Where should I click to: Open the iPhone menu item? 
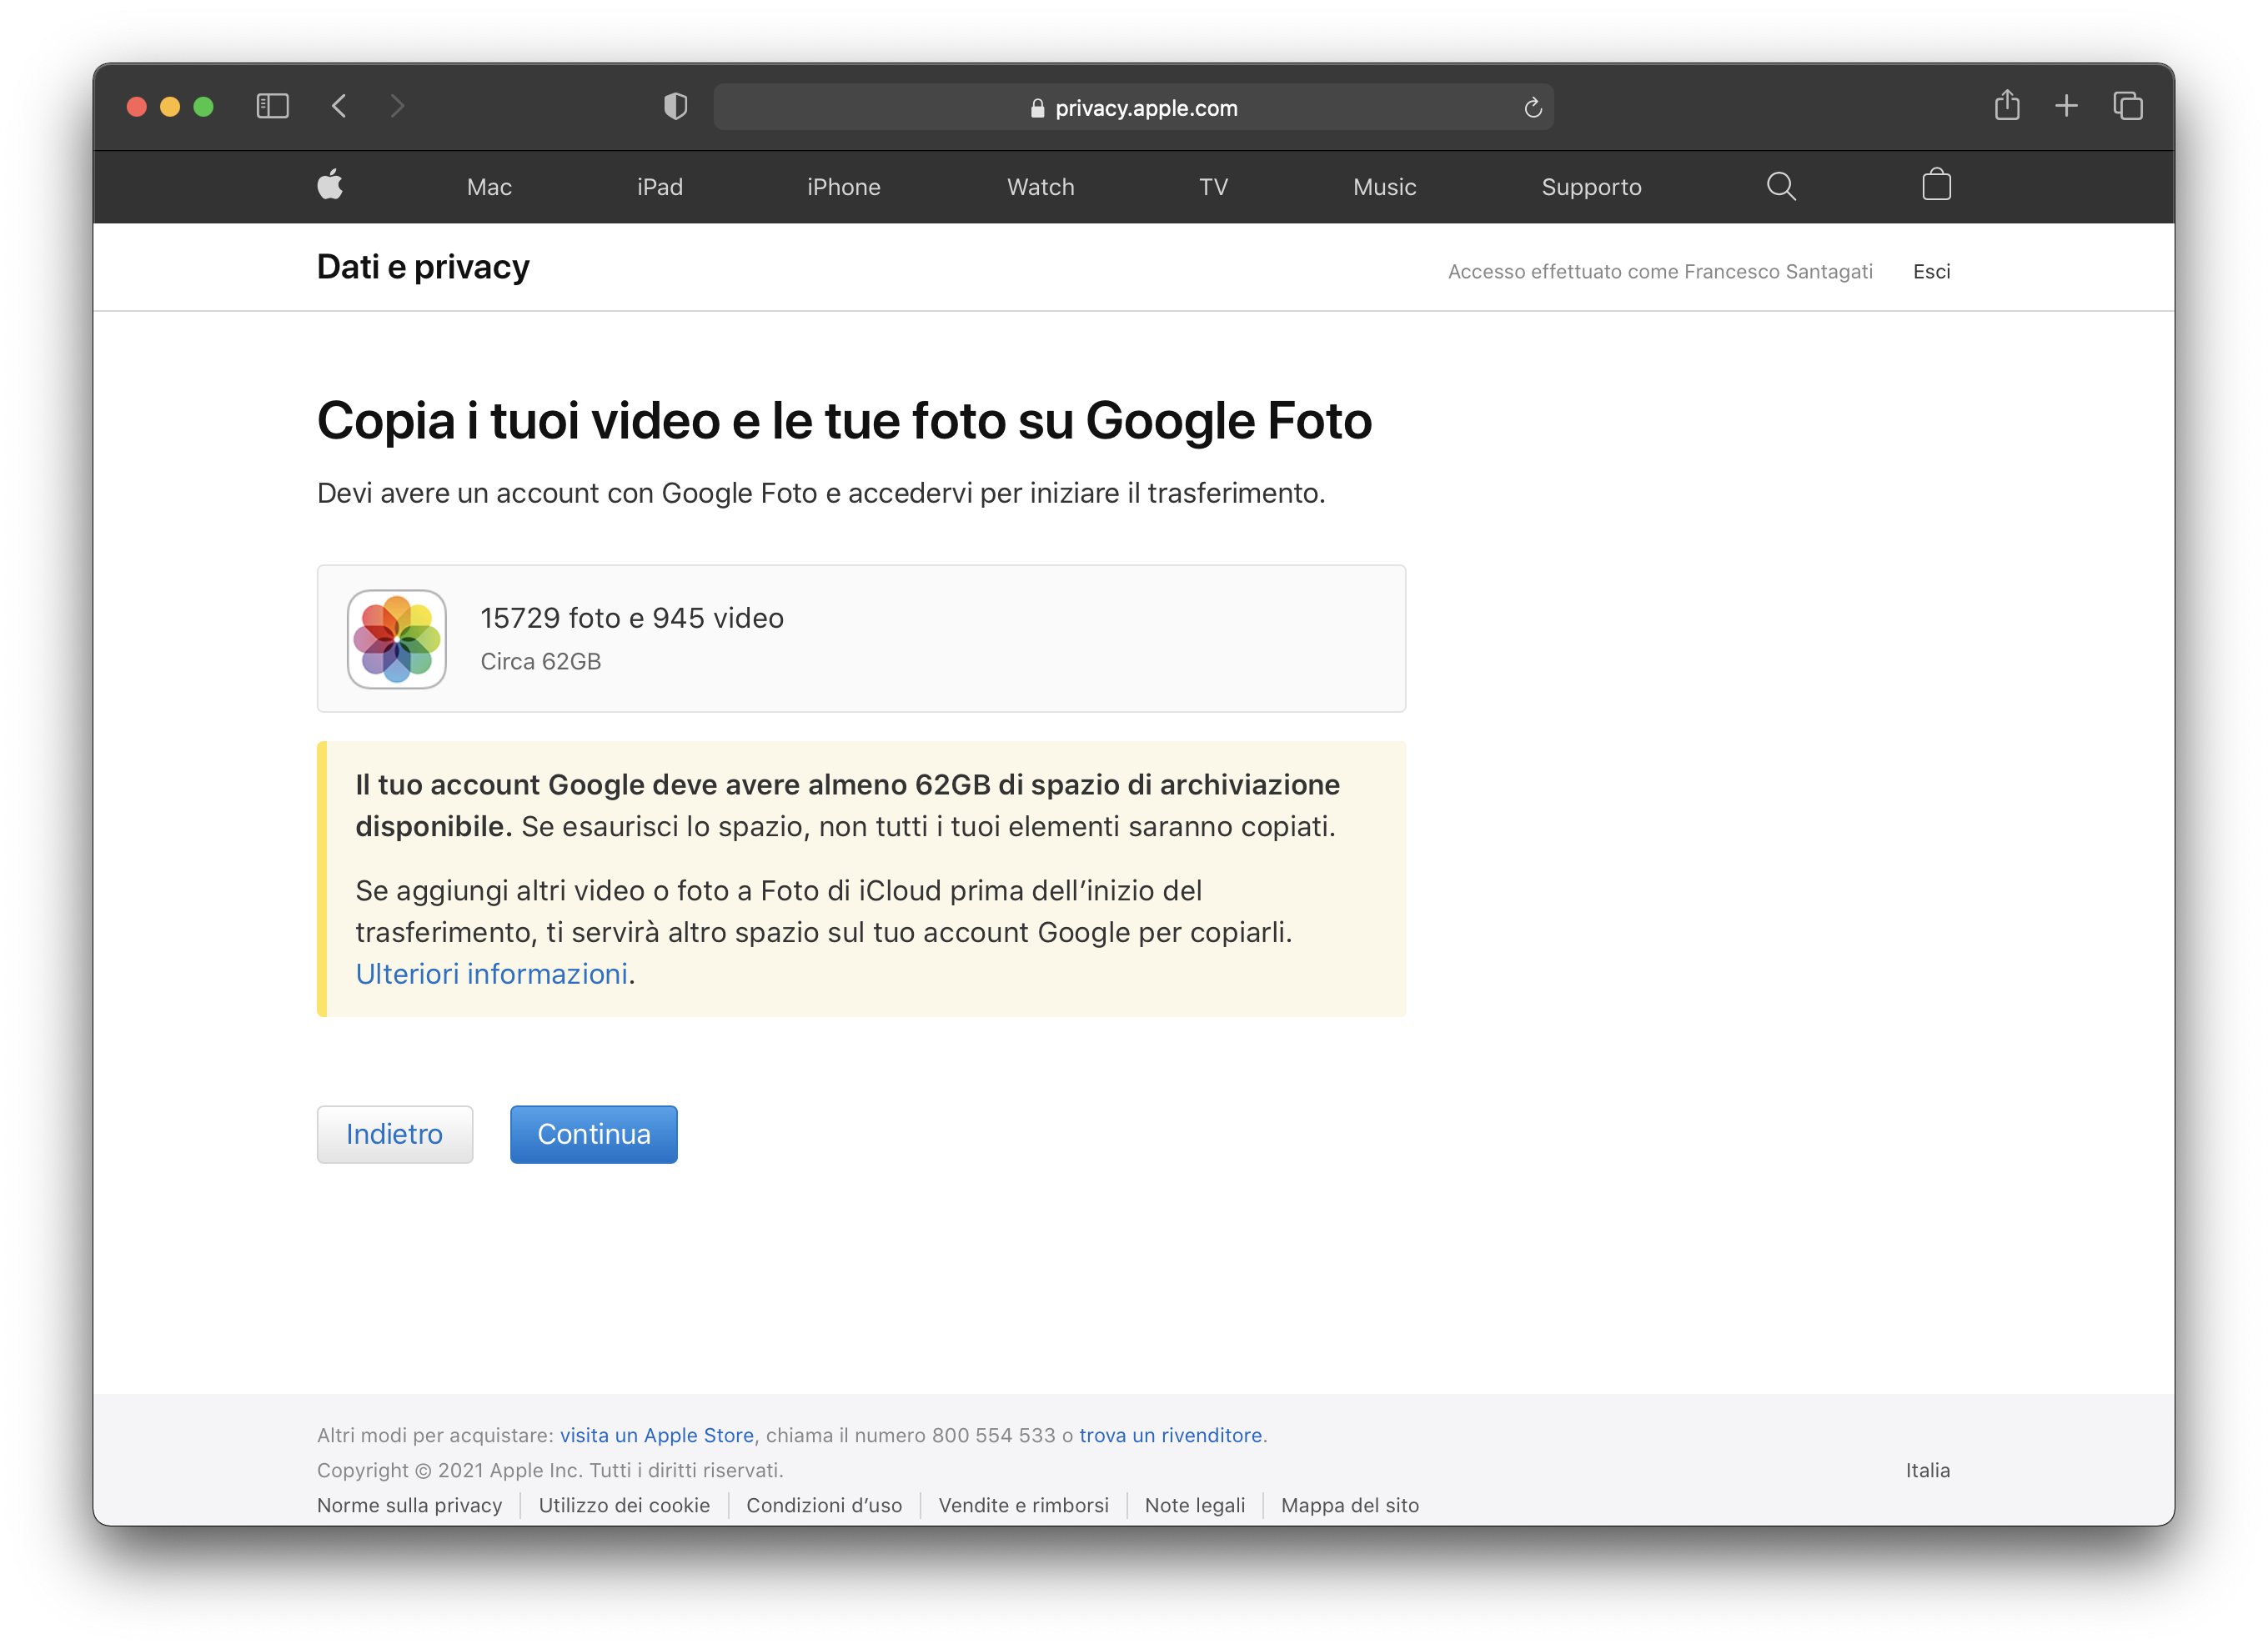click(x=843, y=187)
